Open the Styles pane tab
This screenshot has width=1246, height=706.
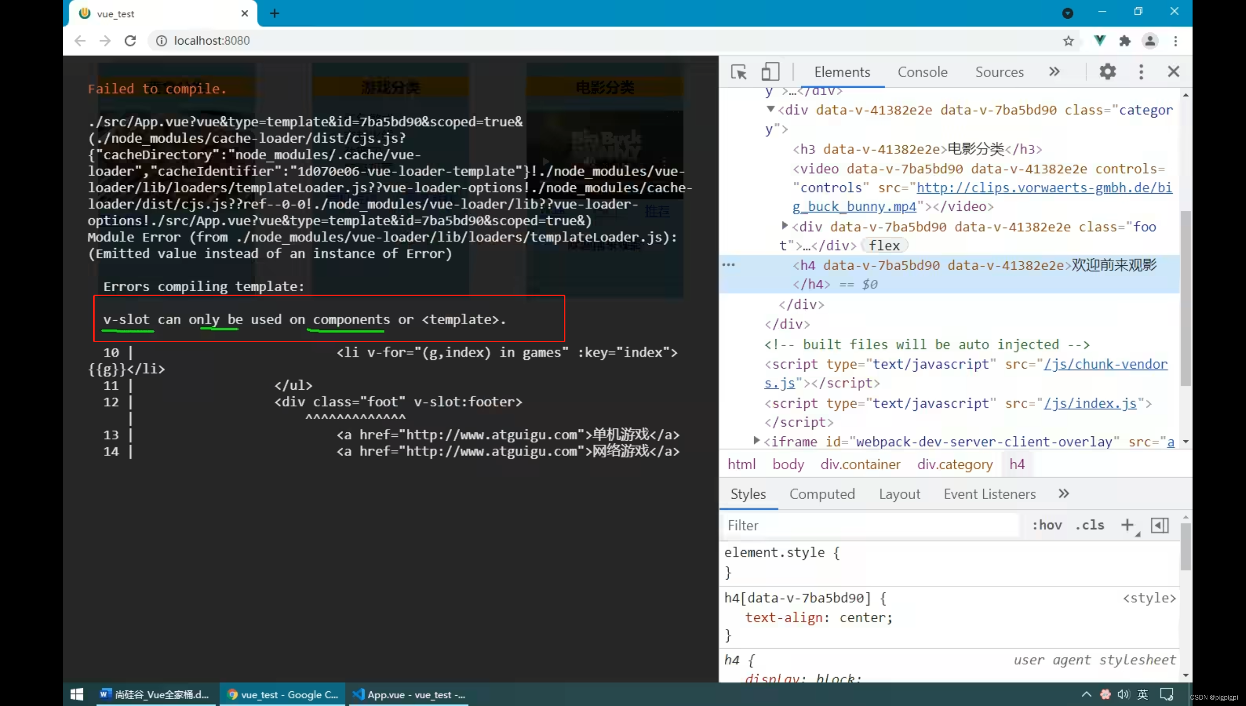(x=748, y=494)
